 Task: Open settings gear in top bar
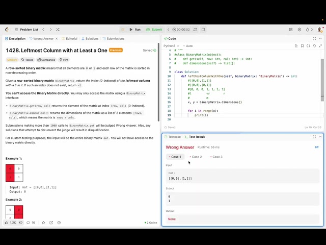[300, 30]
